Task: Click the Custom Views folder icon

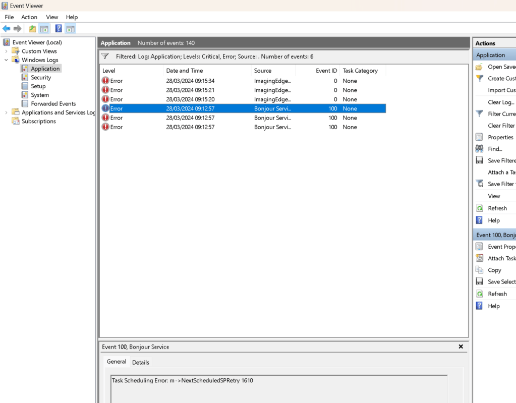Action: (16, 51)
